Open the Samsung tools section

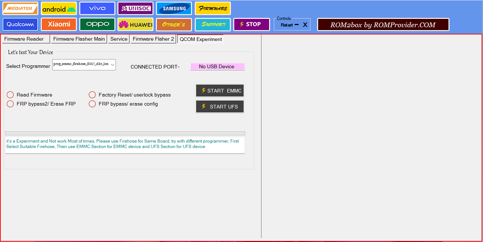tap(174, 8)
